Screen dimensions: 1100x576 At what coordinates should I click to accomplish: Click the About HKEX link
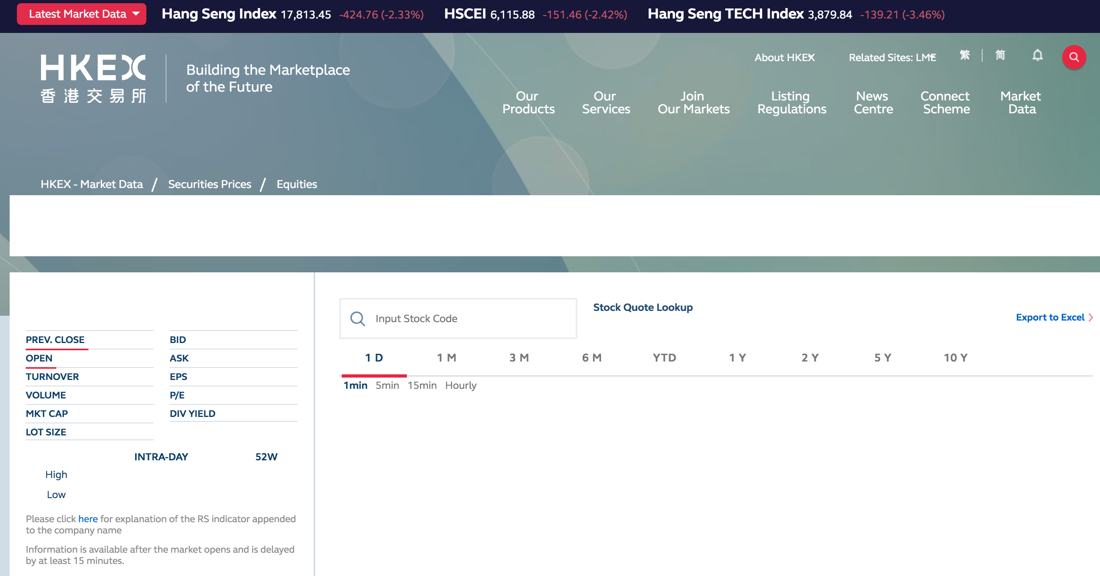click(x=784, y=57)
